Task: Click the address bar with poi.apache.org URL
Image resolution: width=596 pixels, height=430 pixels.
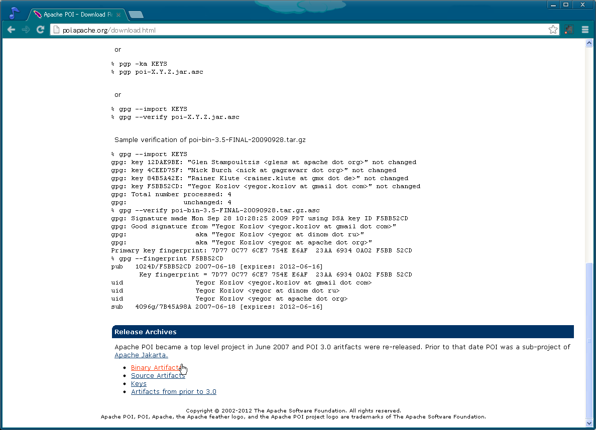Action: [x=304, y=30]
